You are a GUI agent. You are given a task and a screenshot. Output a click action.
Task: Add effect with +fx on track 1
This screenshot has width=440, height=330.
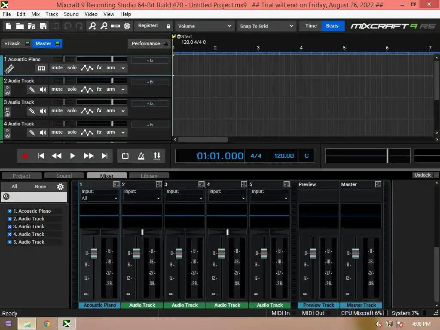(150, 60)
